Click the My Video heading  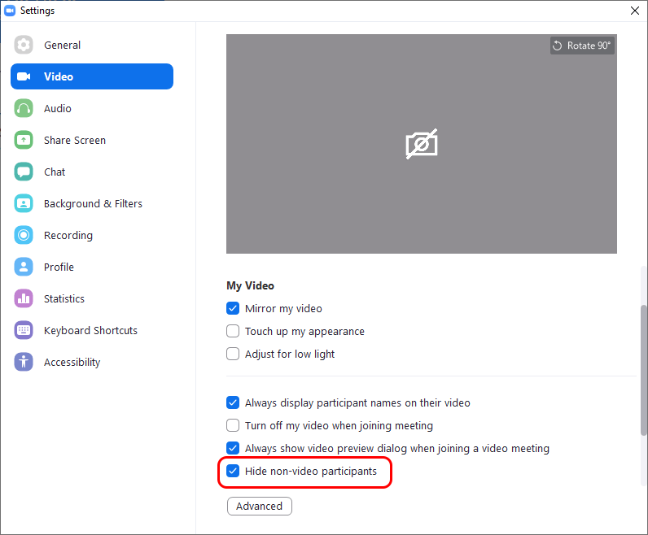250,285
